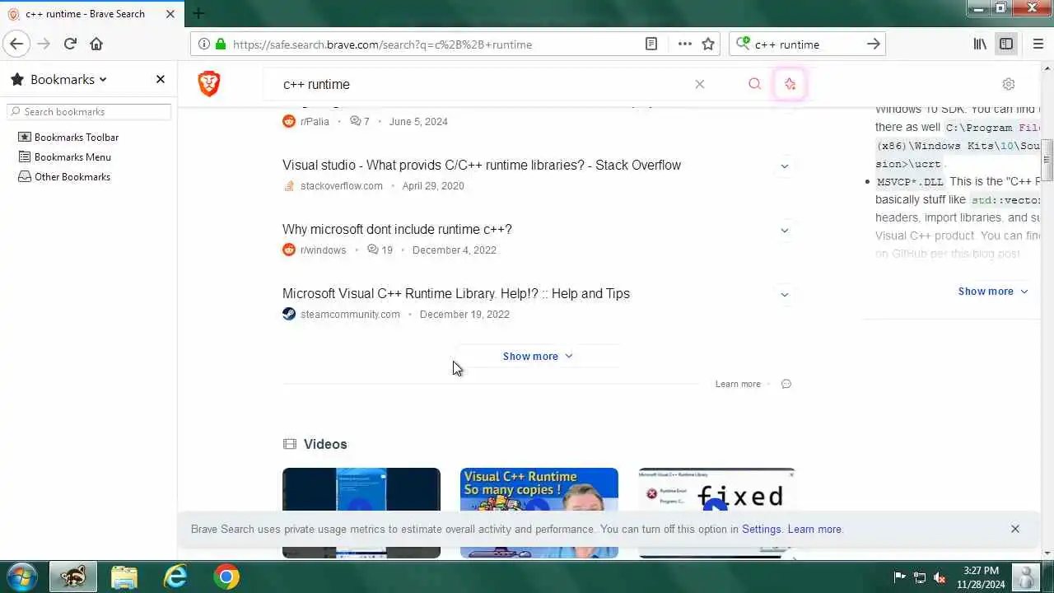
Task: Open 'Why microsoft dont include runtime c++?'
Action: pyautogui.click(x=397, y=229)
